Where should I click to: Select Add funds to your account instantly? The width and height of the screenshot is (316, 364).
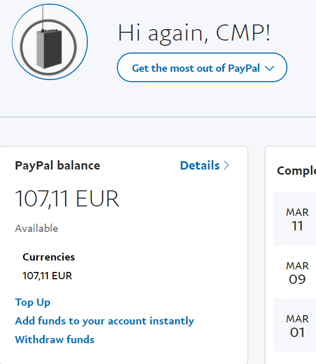click(x=104, y=321)
